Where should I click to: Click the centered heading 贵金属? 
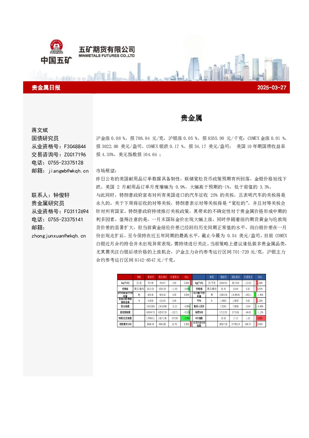pos(191,118)
